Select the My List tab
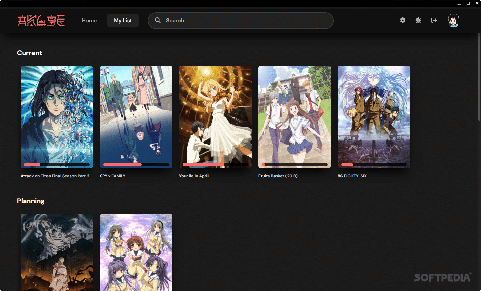The width and height of the screenshot is (481, 291). (x=123, y=21)
